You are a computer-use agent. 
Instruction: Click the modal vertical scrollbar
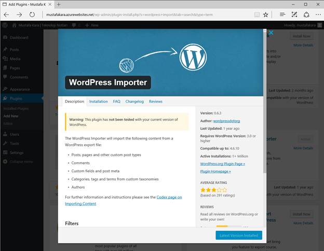(x=265, y=103)
